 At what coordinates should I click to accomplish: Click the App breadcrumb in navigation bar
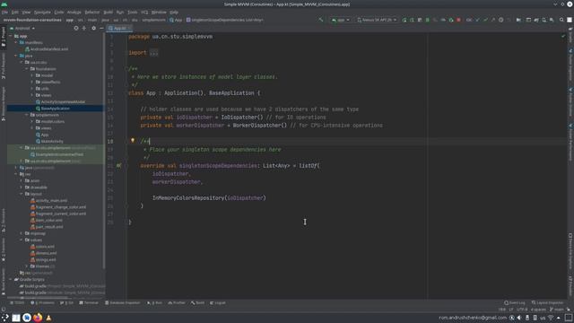[176, 20]
